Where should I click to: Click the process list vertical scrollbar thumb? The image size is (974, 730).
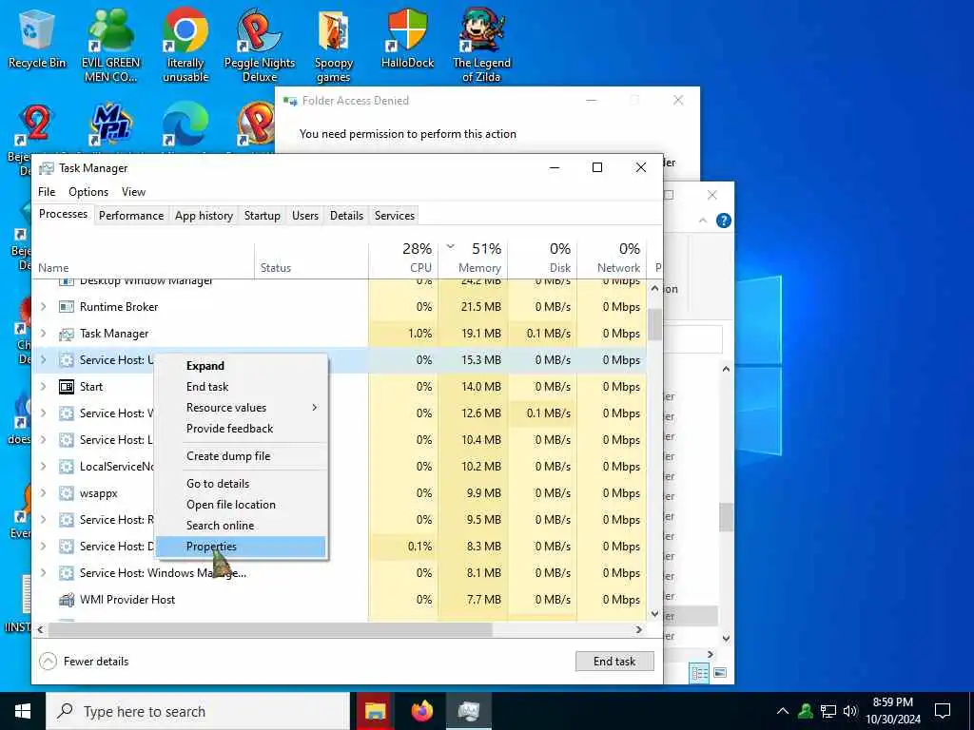654,324
